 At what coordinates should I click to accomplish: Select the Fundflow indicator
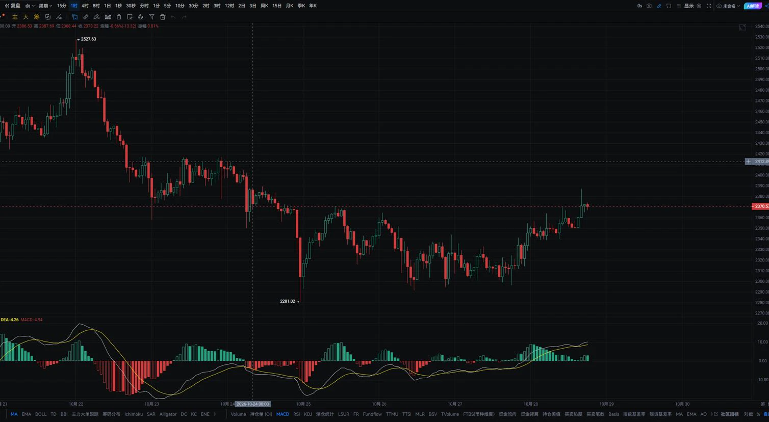(372, 414)
